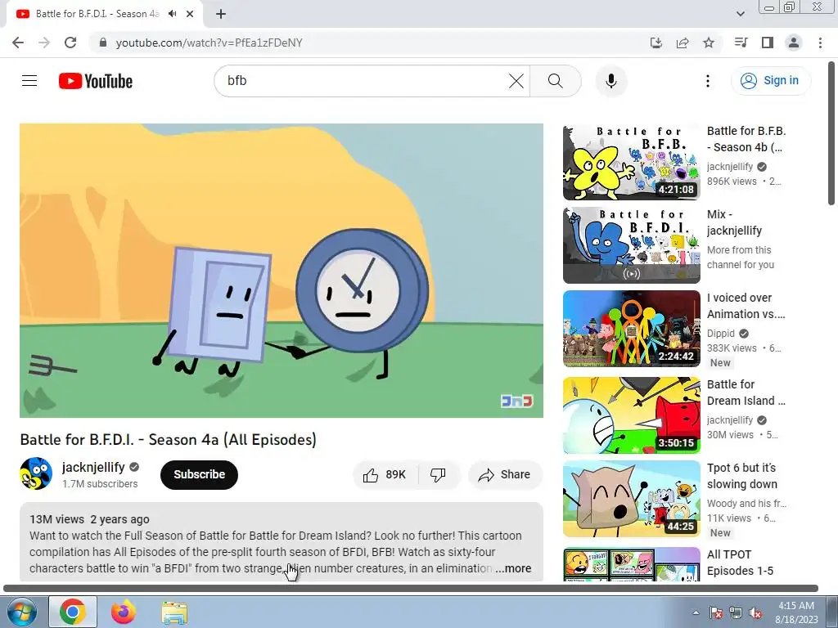
Task: Click the Action Center flag tray icon
Action: click(x=715, y=612)
